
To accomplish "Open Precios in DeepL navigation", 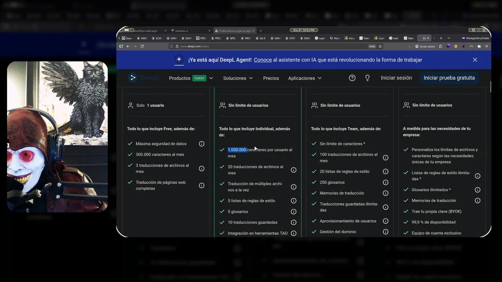I will [x=271, y=78].
